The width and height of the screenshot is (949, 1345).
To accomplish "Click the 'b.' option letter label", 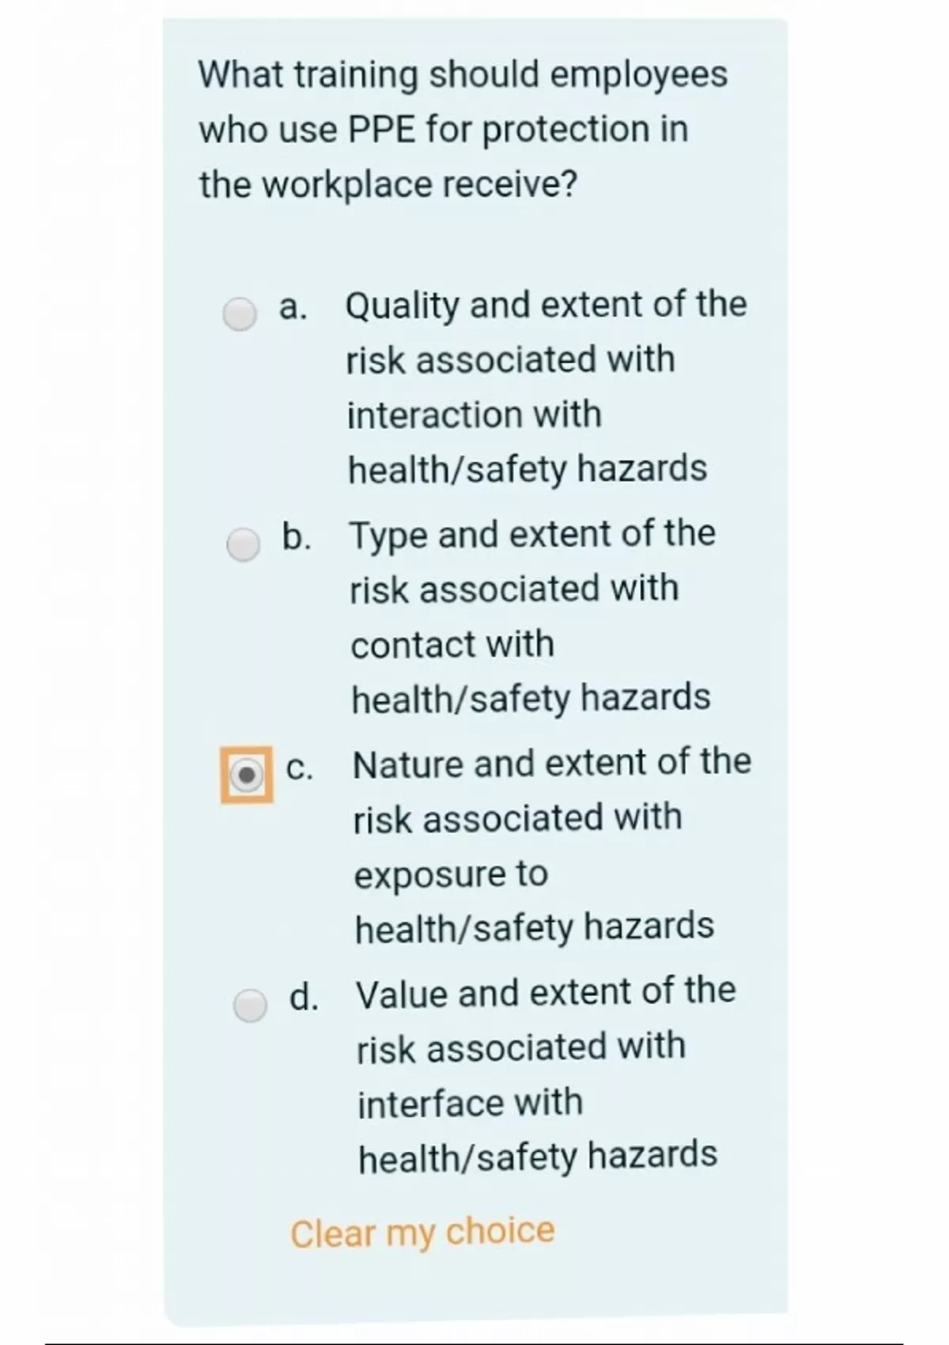I will 297,536.
